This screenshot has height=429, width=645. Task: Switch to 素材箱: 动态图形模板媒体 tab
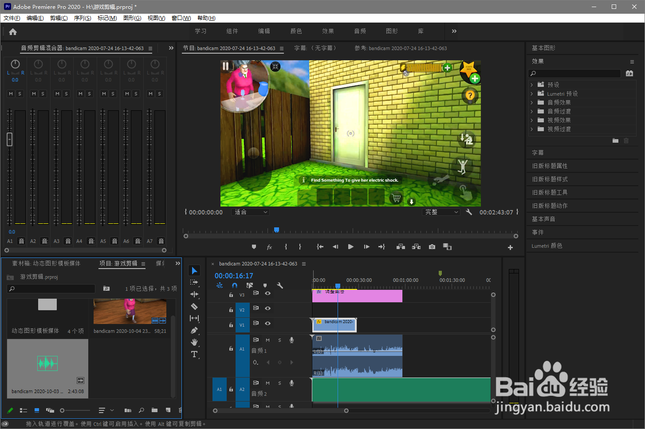[46, 263]
